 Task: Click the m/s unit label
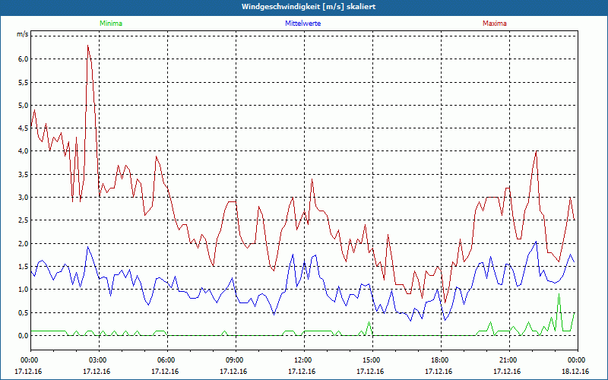(x=22, y=34)
